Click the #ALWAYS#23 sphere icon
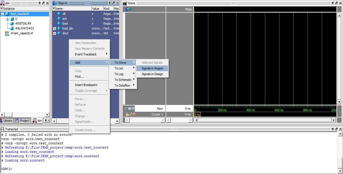The width and height of the screenshot is (343, 174). [x=12, y=28]
